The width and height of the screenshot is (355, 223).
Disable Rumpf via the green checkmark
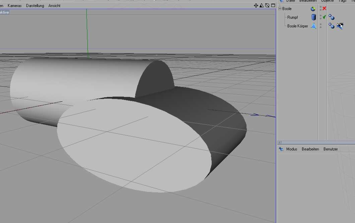point(324,17)
